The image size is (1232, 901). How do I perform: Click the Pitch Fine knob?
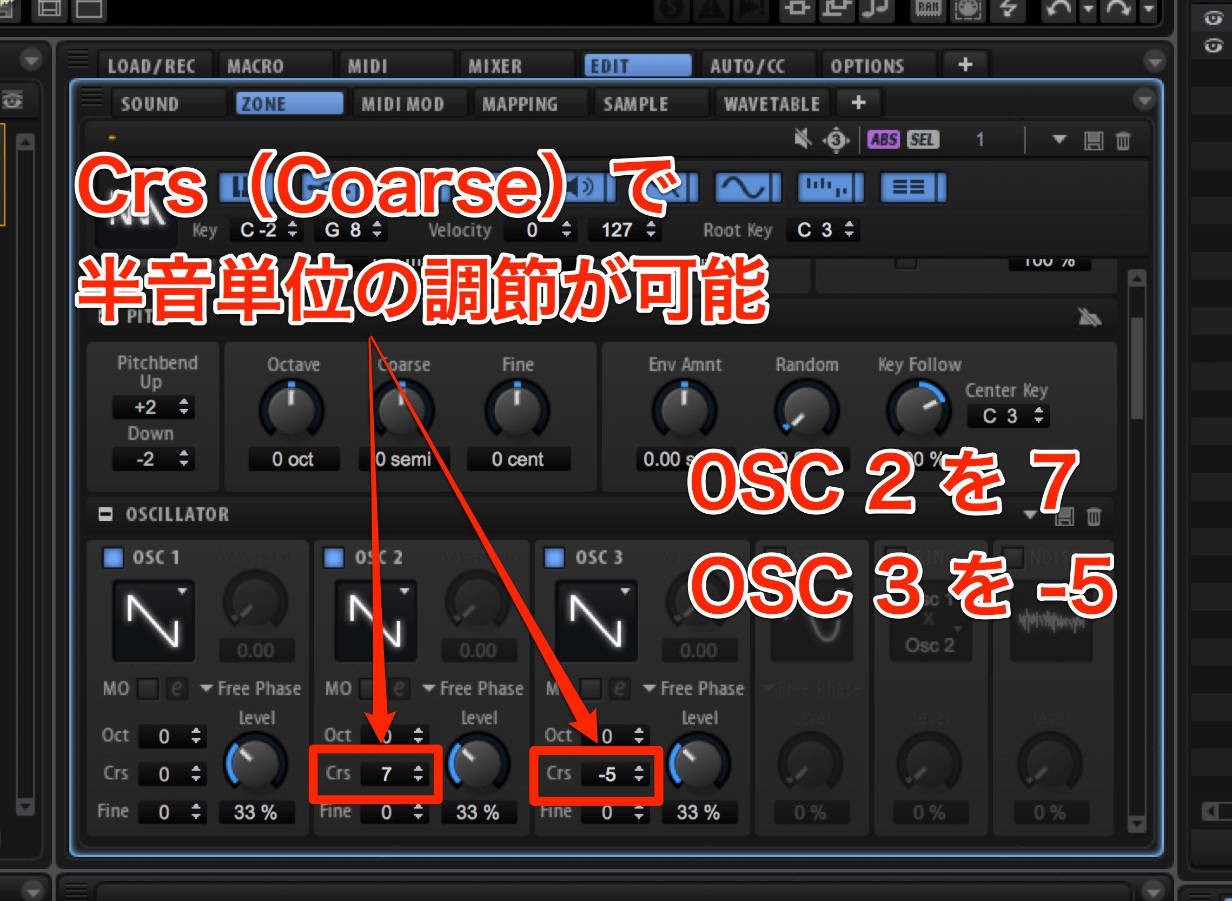pos(517,410)
